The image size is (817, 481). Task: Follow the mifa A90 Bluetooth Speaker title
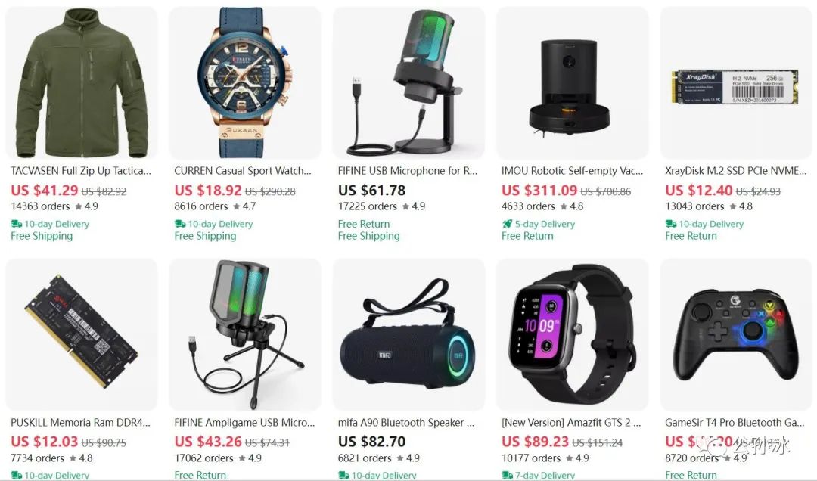pos(406,423)
